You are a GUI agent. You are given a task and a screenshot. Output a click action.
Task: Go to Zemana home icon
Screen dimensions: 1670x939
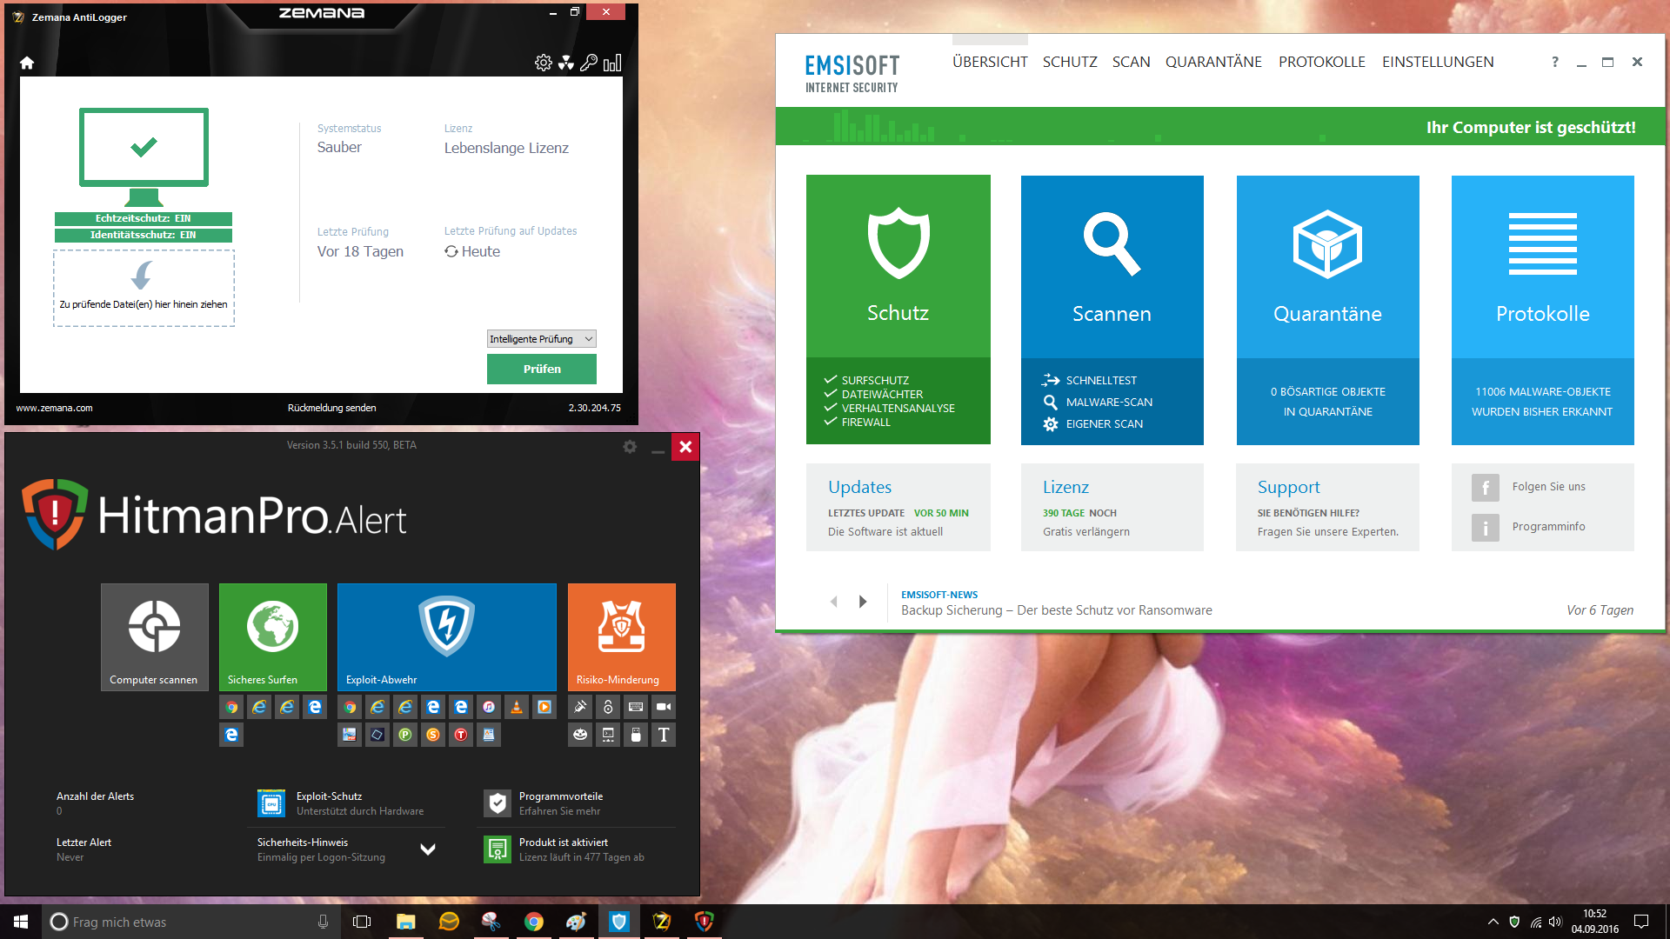pyautogui.click(x=27, y=63)
